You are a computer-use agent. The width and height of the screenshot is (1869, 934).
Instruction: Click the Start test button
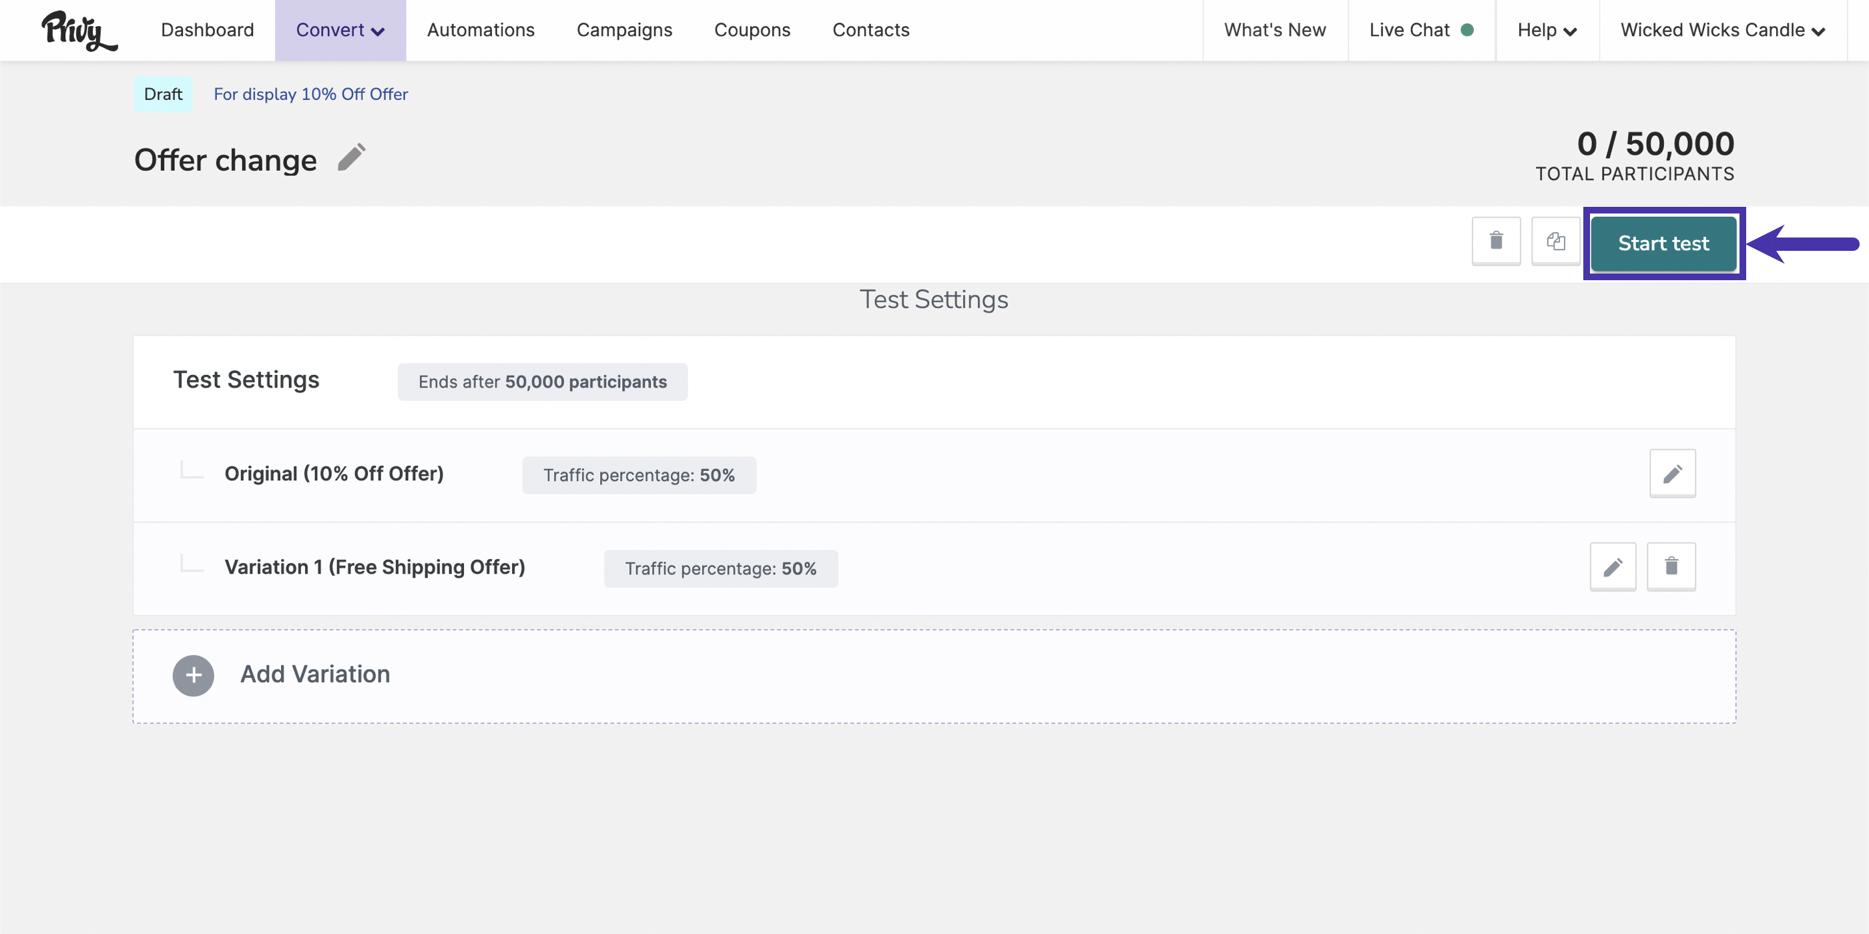[x=1663, y=244]
